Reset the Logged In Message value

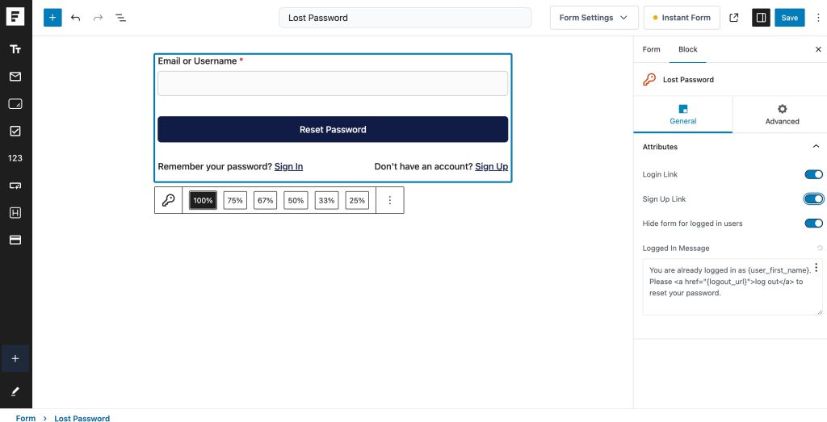coord(819,248)
